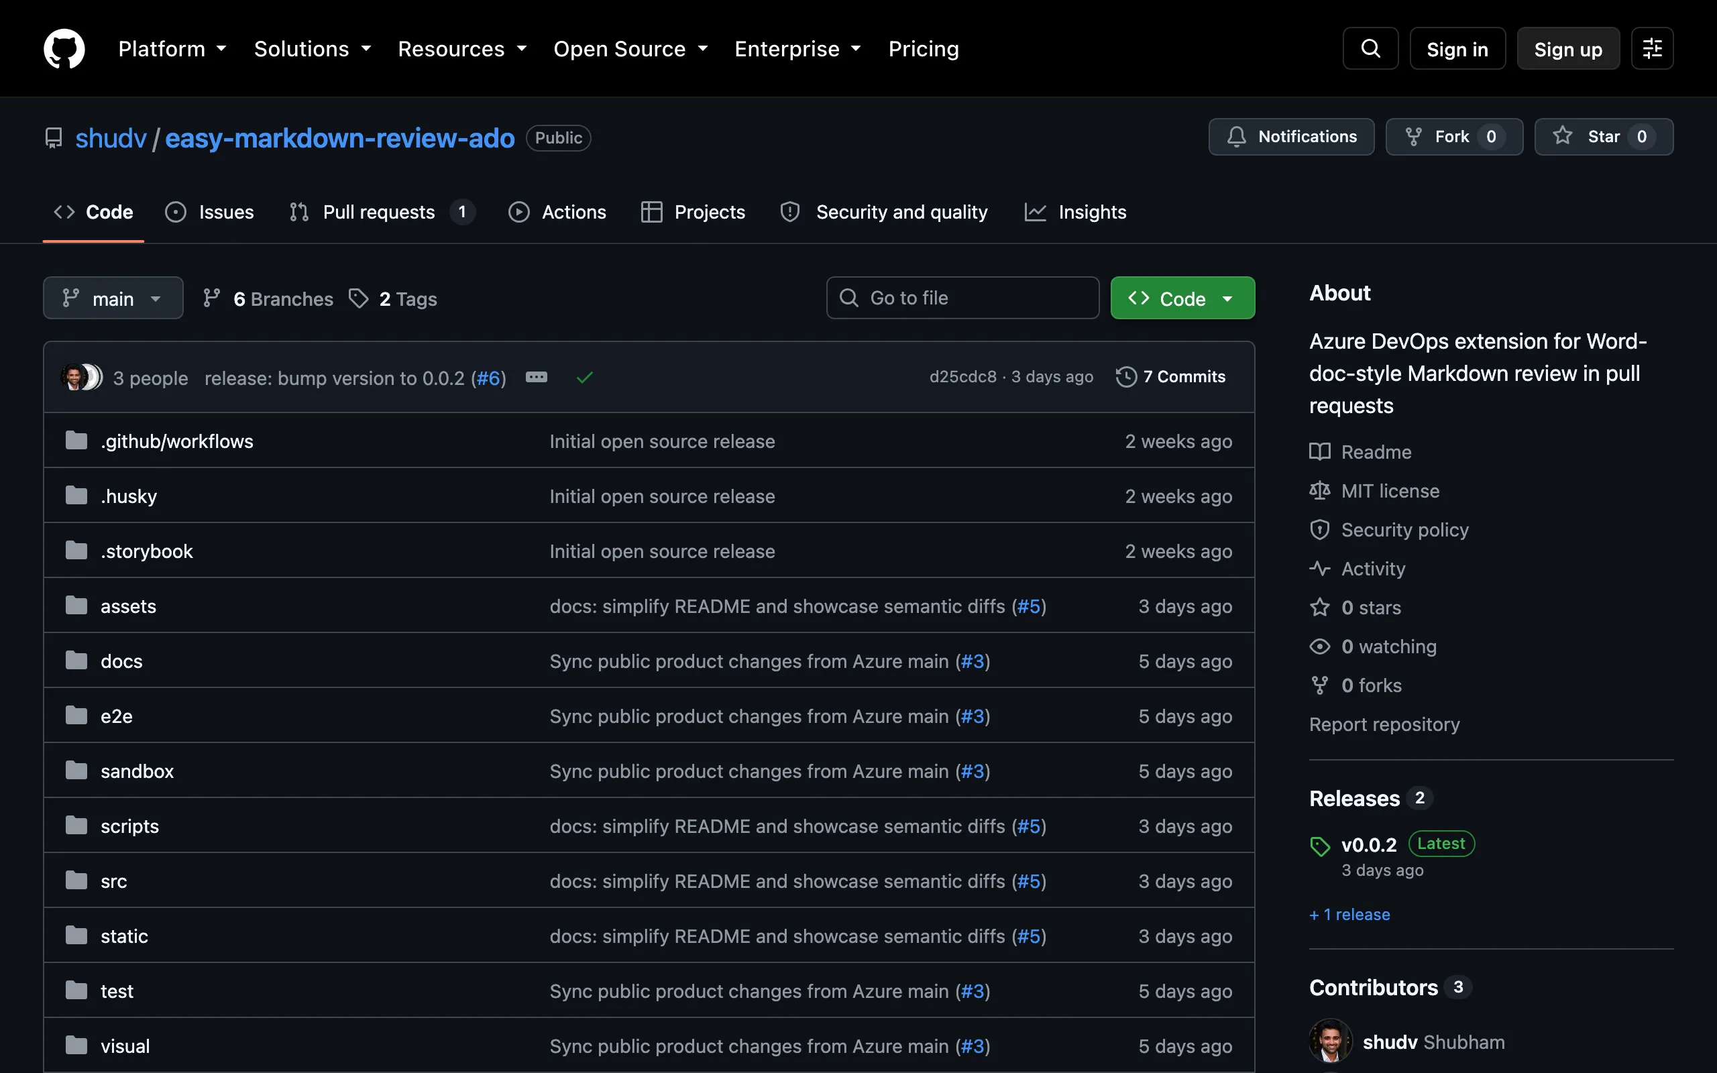Switch to the Issues tab
Screen dimensions: 1717x1073
(209, 212)
